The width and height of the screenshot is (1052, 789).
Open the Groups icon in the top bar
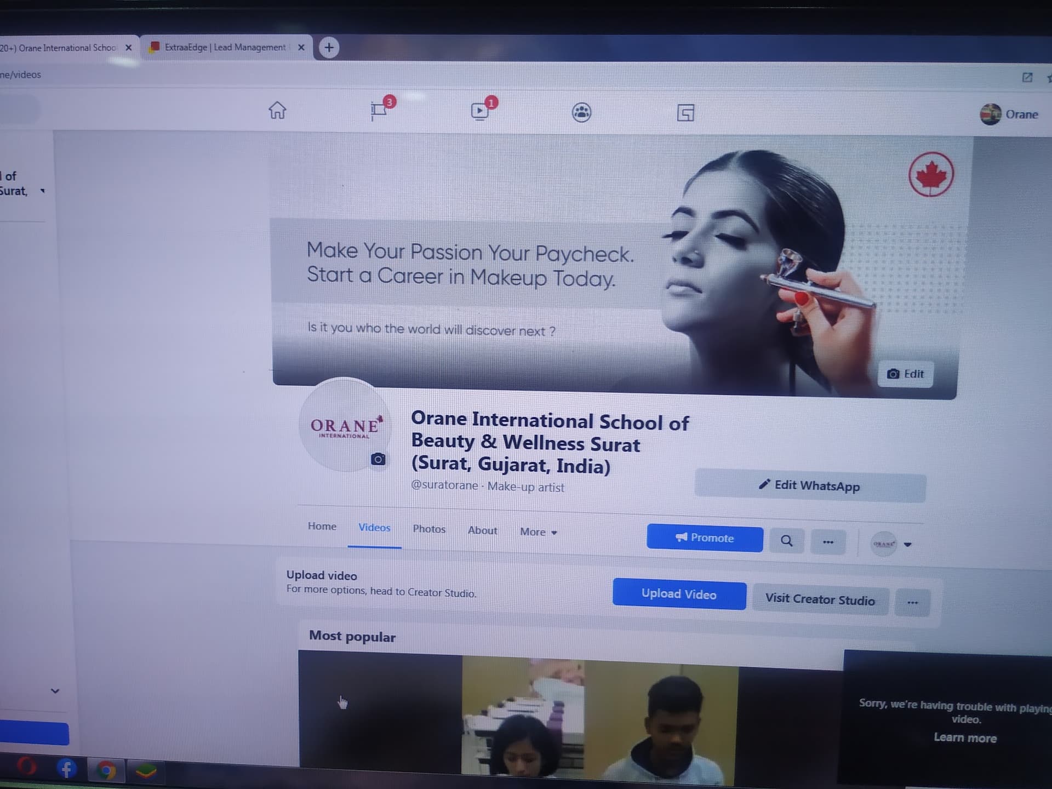(x=581, y=112)
